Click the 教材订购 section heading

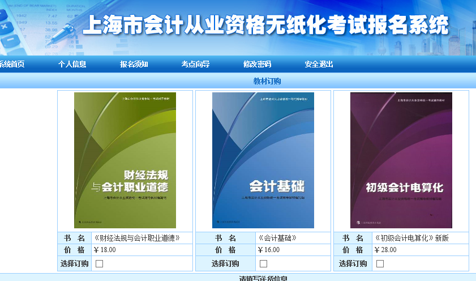pyautogui.click(x=267, y=81)
